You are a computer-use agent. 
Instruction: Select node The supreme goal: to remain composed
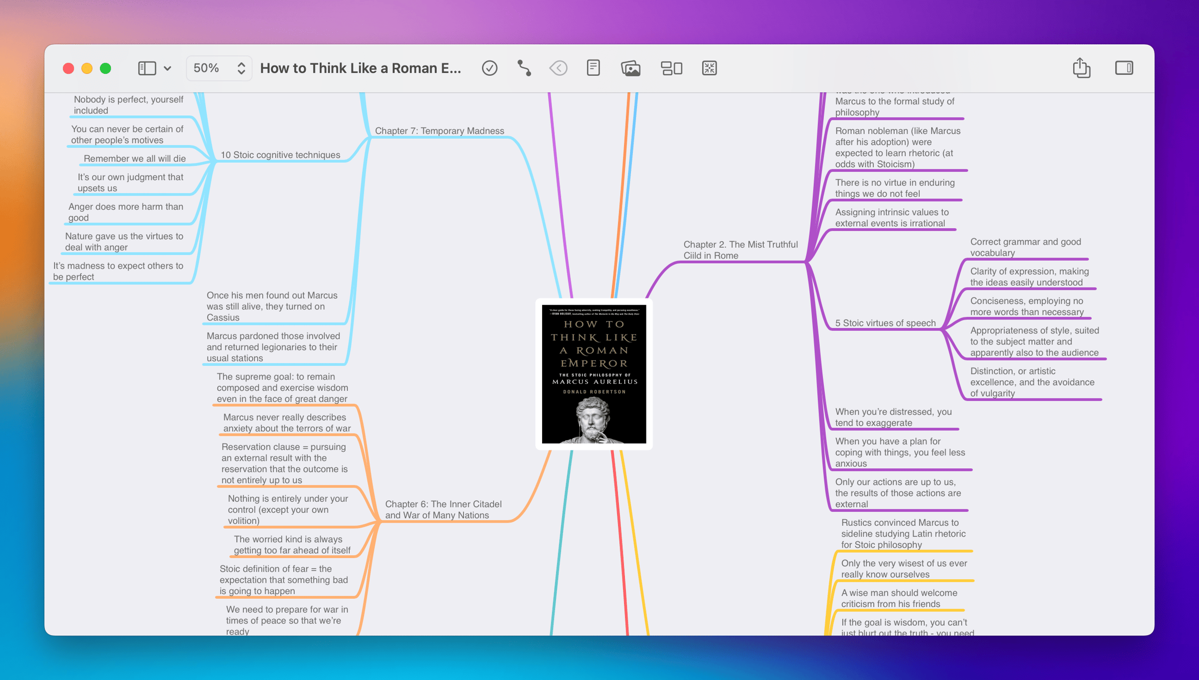coord(282,387)
